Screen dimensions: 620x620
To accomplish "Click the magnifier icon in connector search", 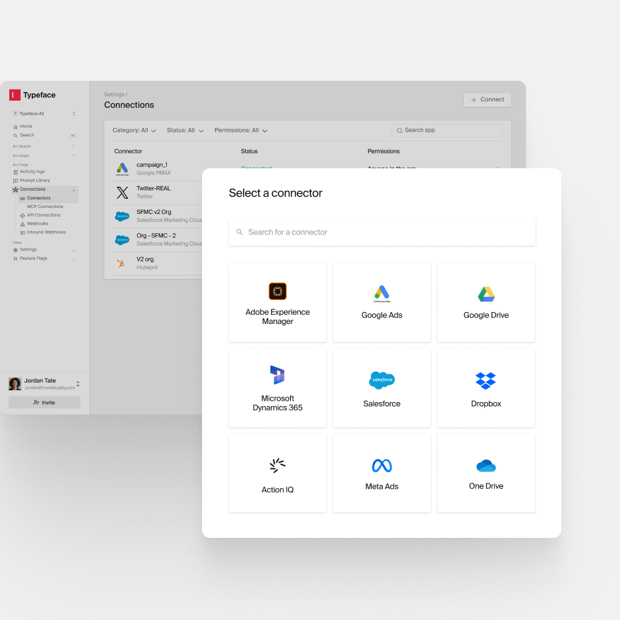I will [239, 232].
